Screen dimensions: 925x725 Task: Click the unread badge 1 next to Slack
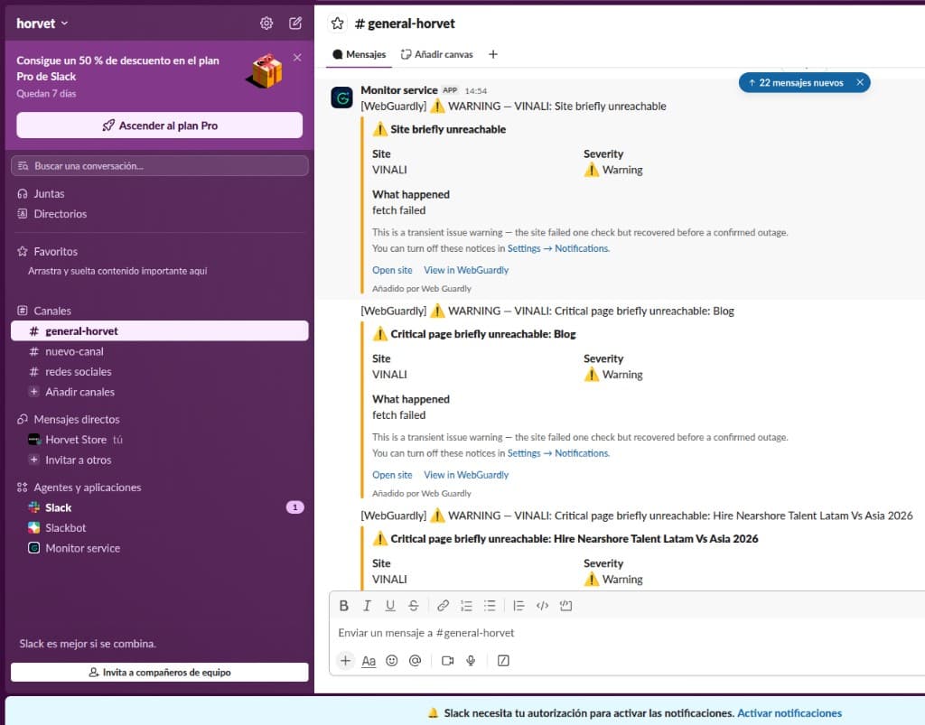[x=295, y=507]
